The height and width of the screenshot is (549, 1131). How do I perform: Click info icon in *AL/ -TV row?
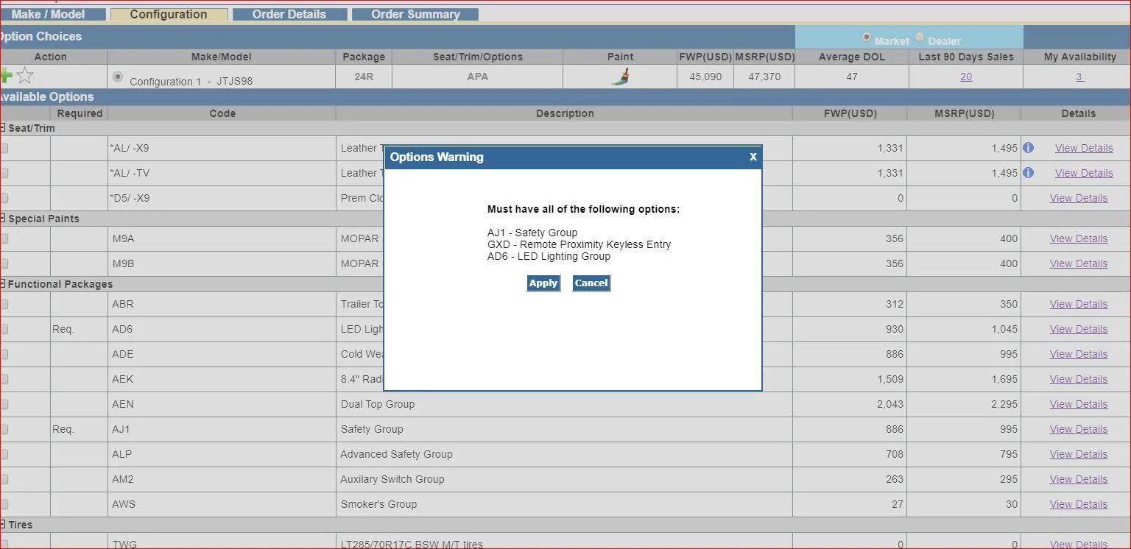[x=1029, y=173]
